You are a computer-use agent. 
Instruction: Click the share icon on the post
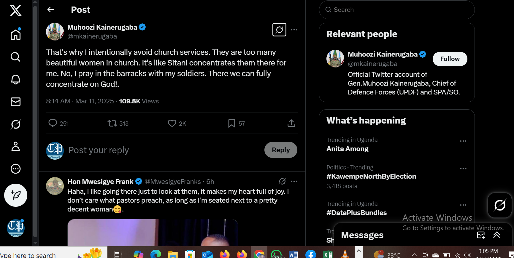[x=291, y=123]
